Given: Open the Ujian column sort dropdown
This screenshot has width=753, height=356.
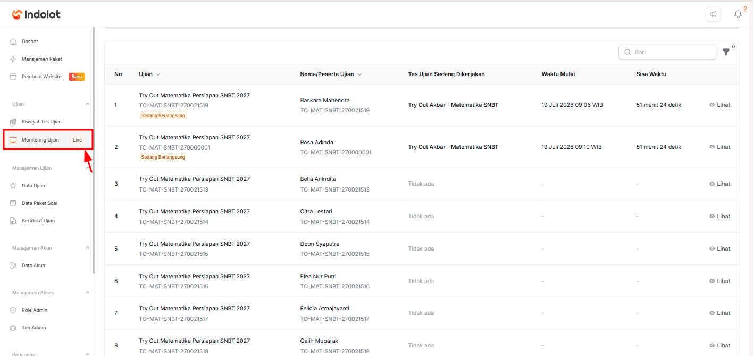Looking at the screenshot, I should click(158, 74).
